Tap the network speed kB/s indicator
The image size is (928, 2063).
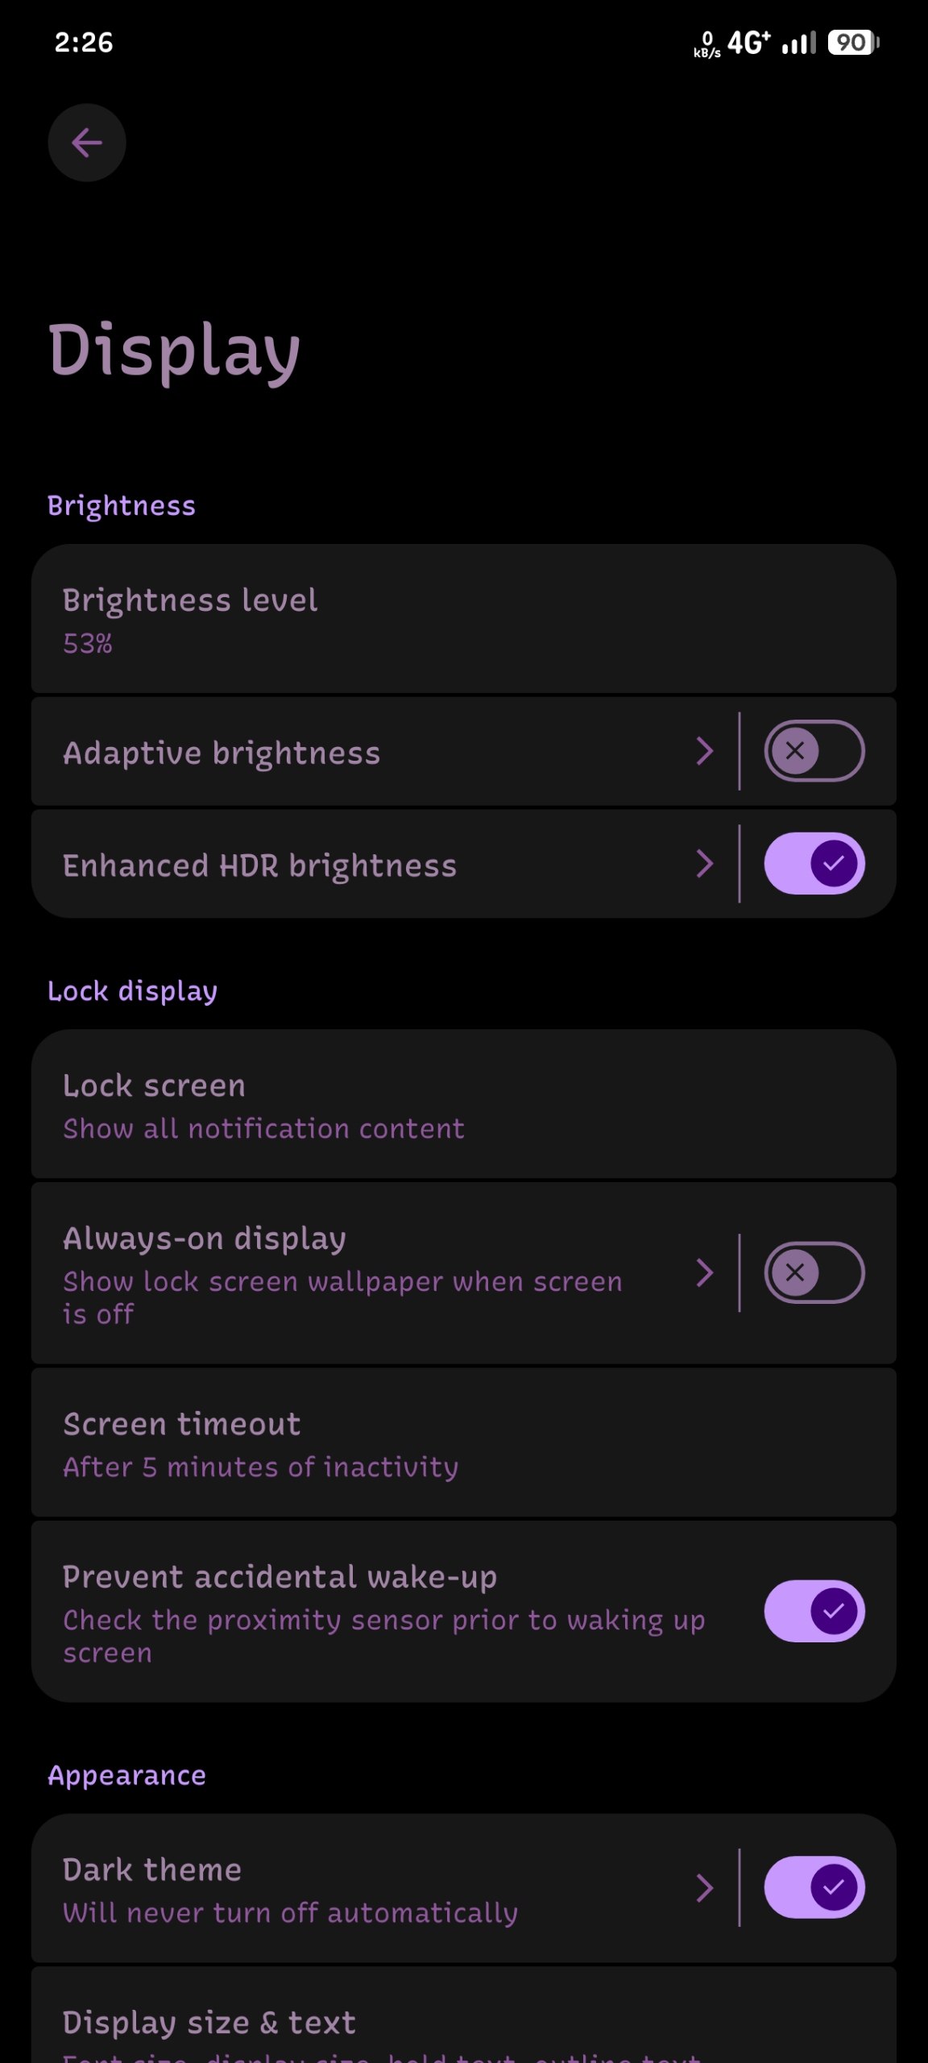(x=707, y=44)
